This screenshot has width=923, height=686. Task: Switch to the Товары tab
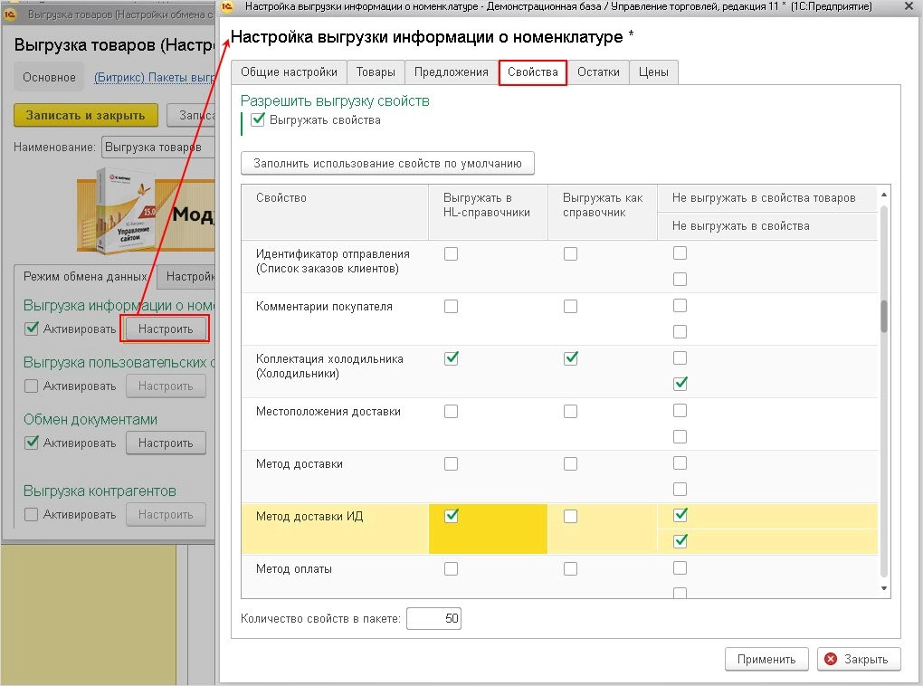click(375, 72)
